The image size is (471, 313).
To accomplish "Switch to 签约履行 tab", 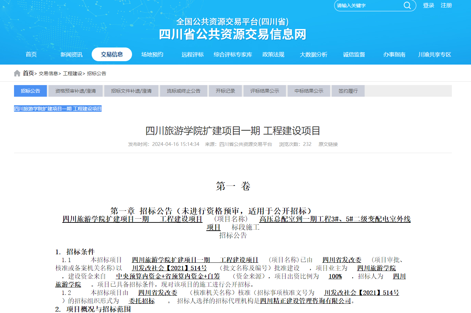I will pos(348,91).
